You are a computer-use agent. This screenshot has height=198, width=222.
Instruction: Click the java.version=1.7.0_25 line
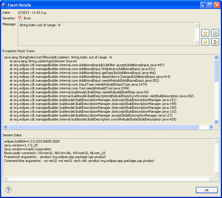(x=21, y=145)
